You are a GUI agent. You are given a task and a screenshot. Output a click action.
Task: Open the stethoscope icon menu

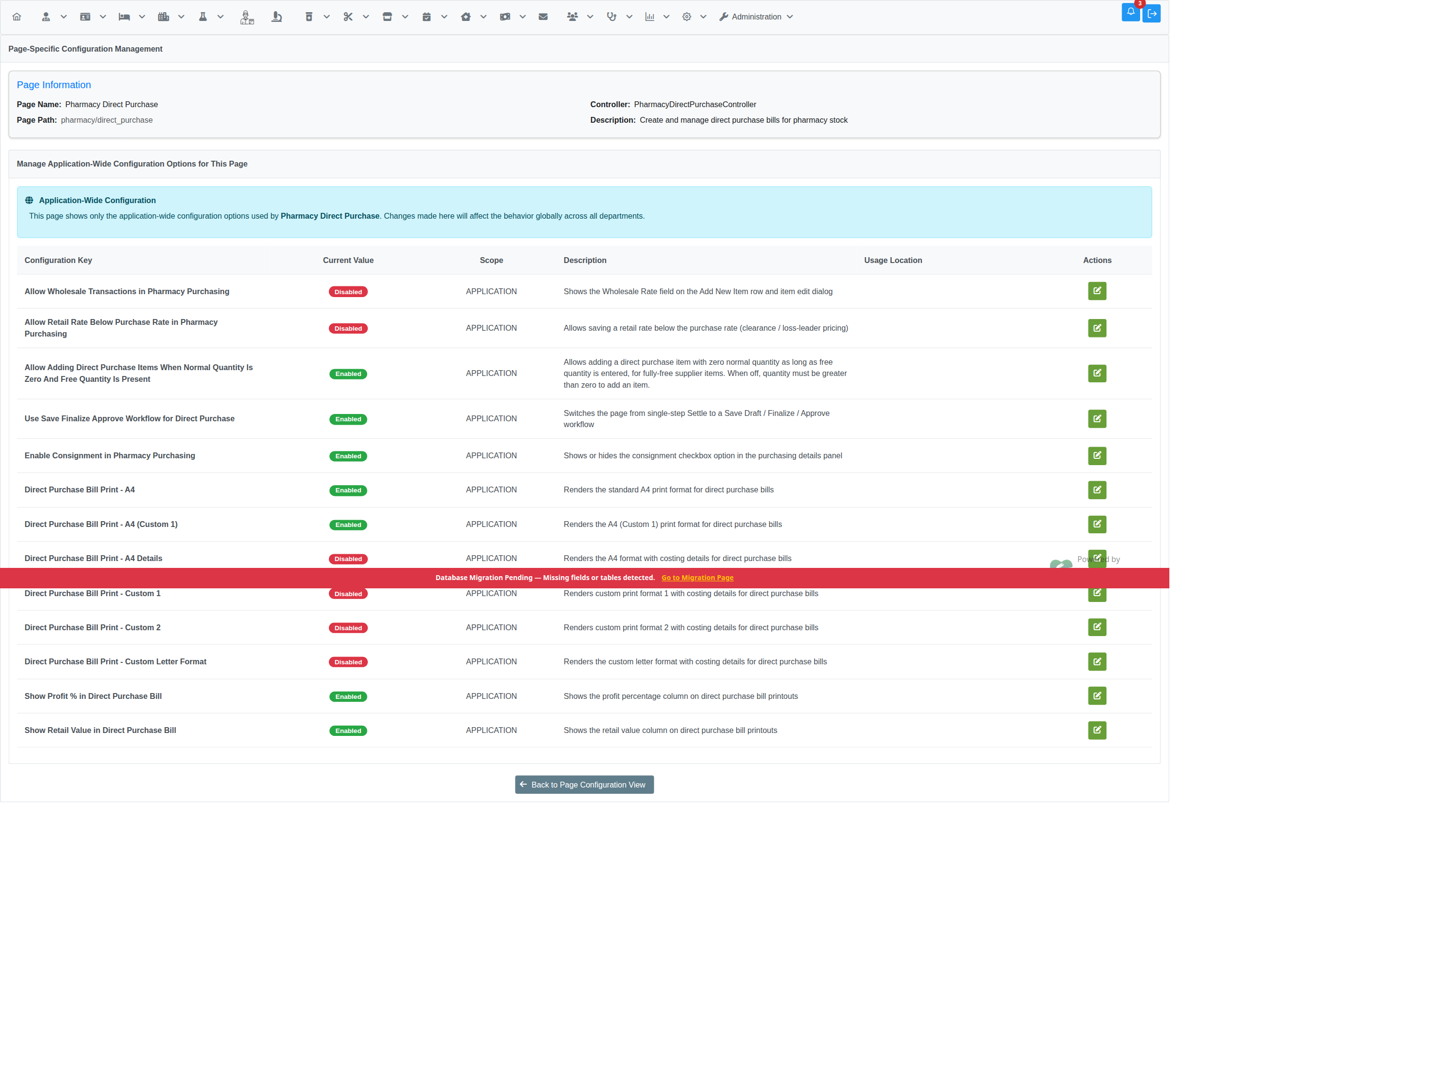tap(611, 17)
